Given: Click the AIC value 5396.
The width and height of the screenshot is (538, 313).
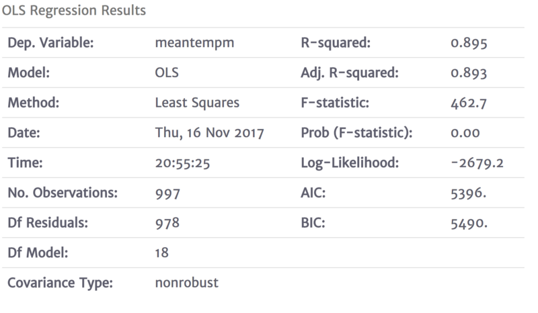Looking at the screenshot, I should (x=467, y=193).
